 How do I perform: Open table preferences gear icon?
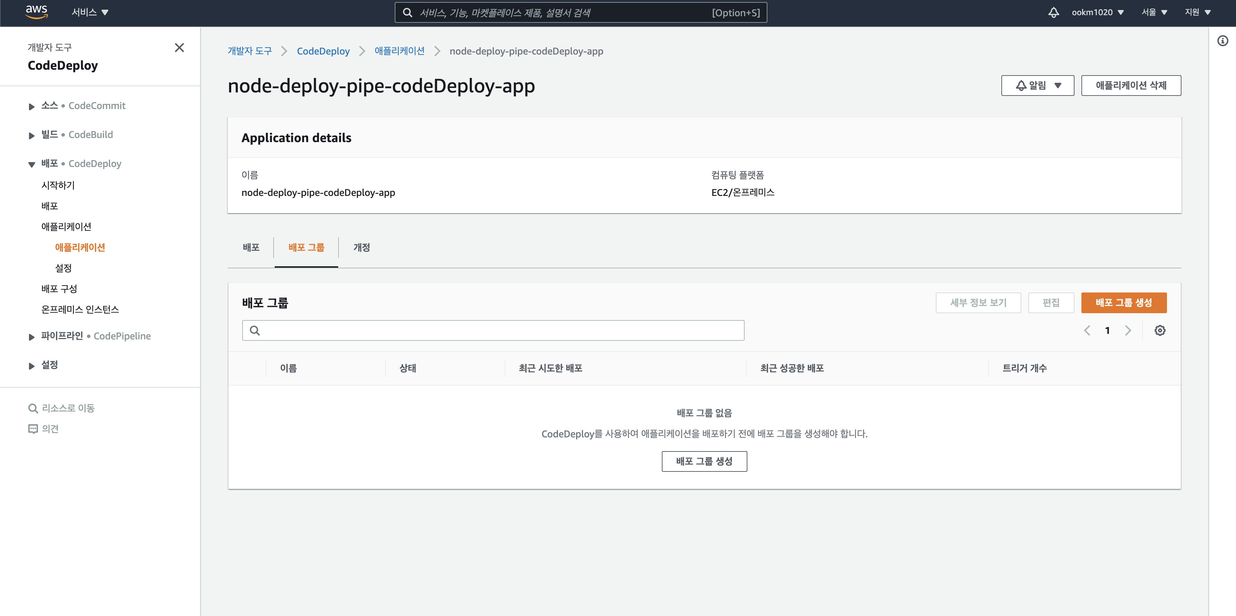[1160, 330]
